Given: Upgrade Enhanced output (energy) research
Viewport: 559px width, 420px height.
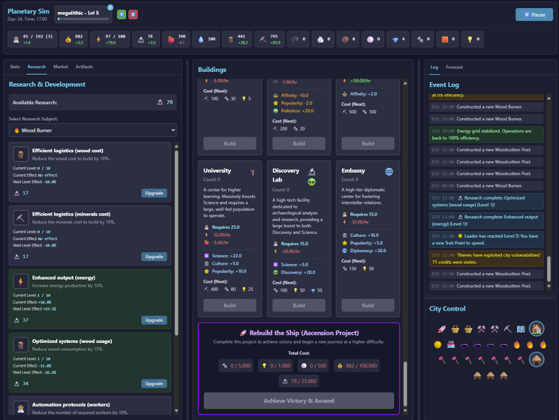Looking at the screenshot, I should 154,320.
